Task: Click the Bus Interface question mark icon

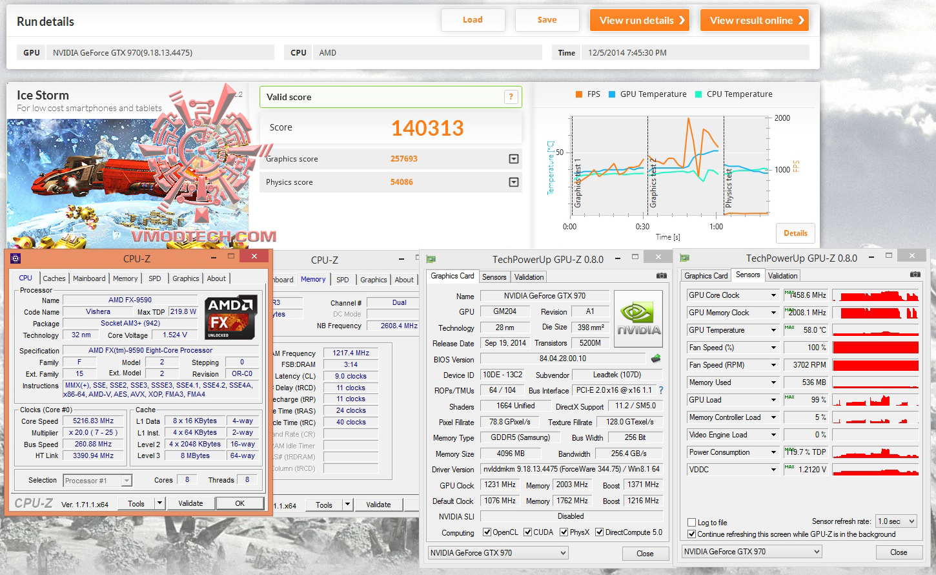Action: [660, 390]
